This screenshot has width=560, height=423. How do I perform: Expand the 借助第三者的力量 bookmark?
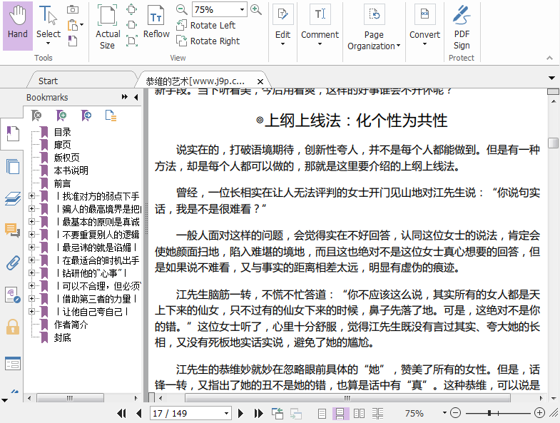tap(32, 298)
